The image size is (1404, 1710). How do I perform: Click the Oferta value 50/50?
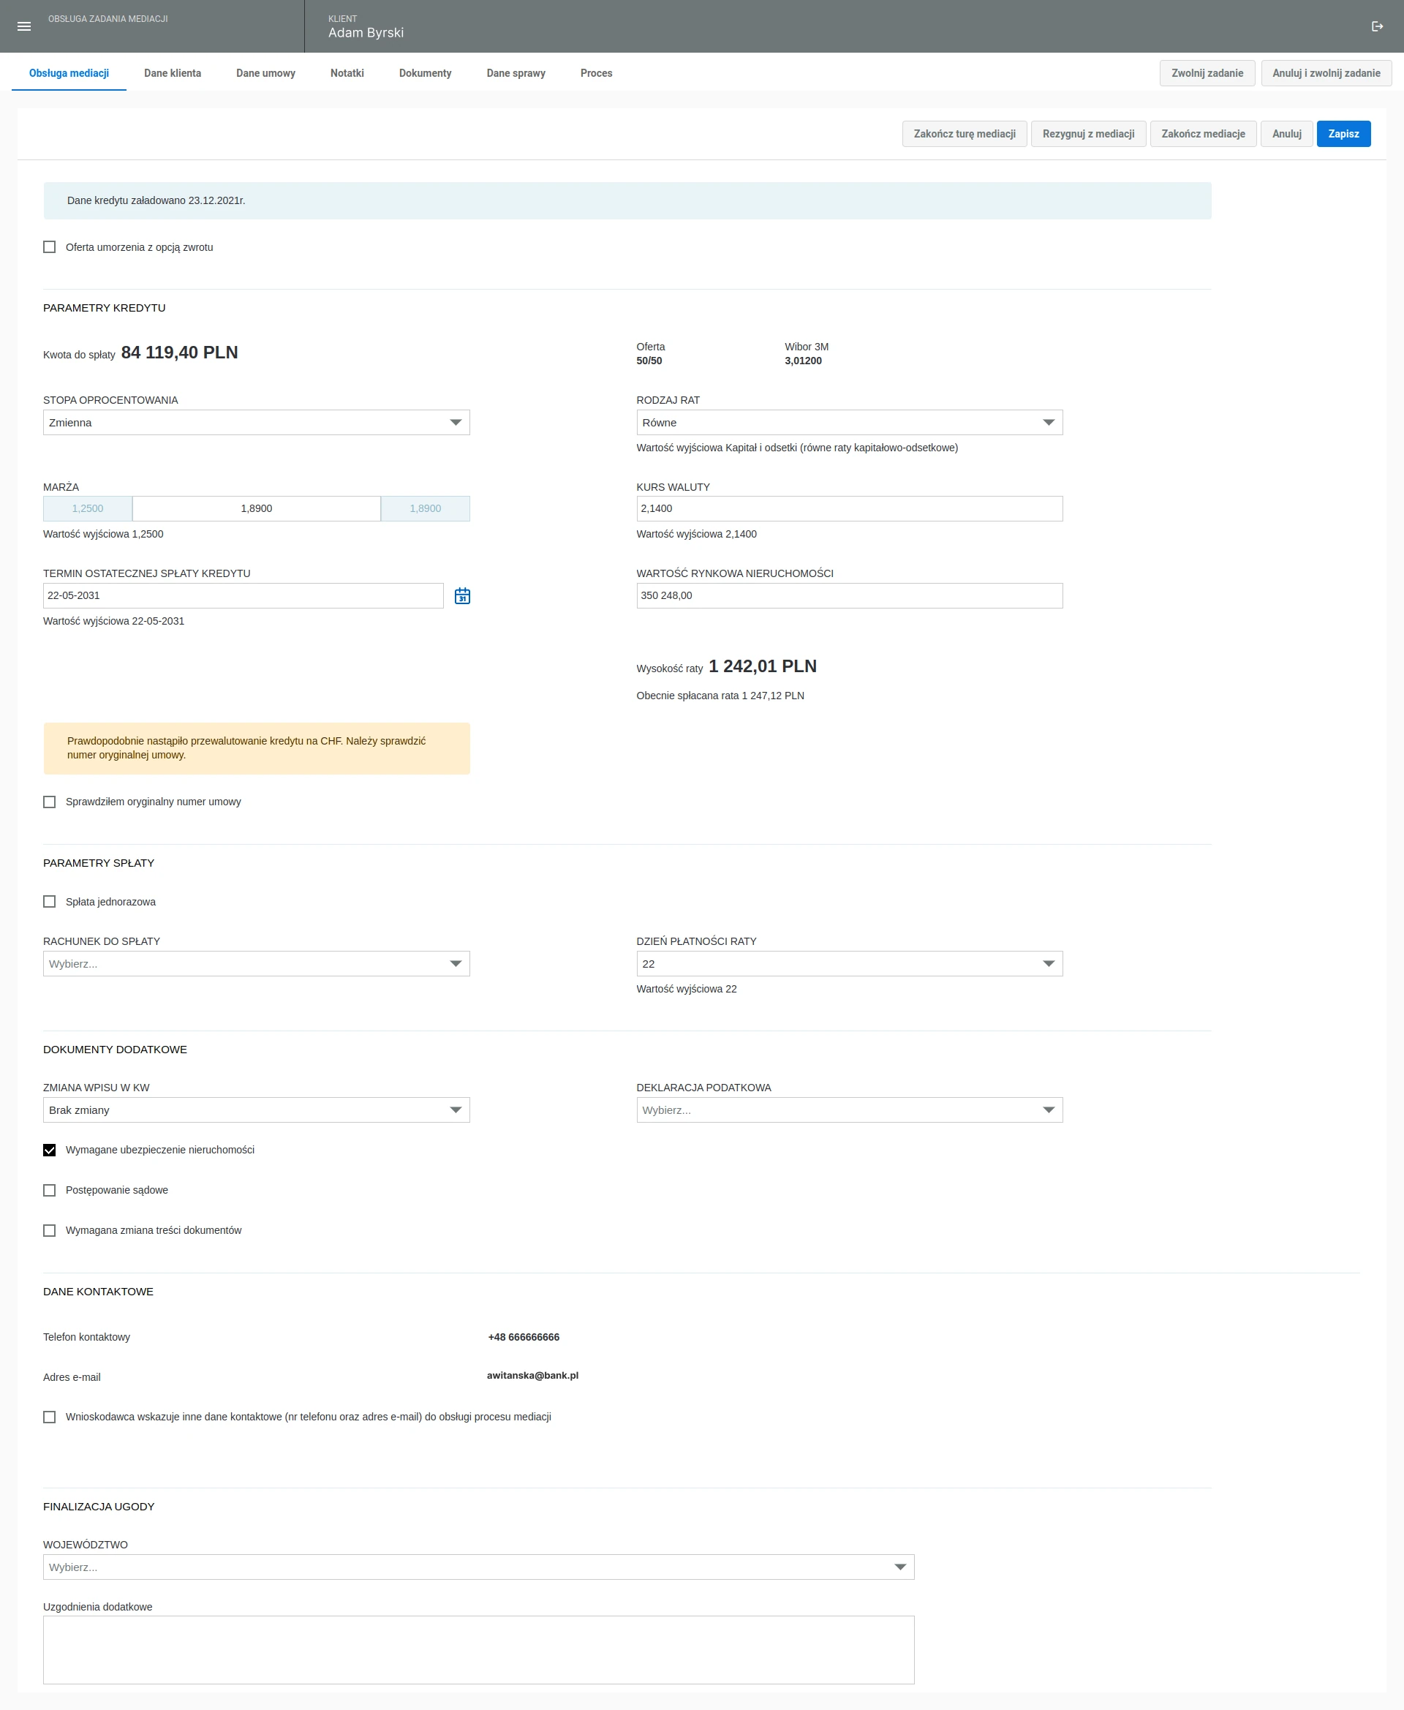point(649,361)
